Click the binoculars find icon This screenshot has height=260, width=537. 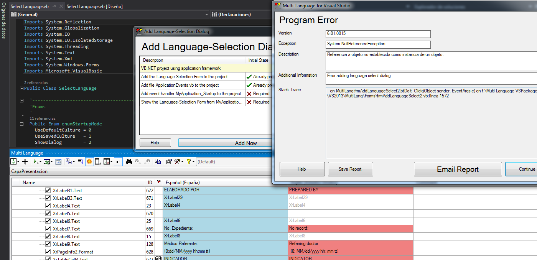click(x=129, y=162)
